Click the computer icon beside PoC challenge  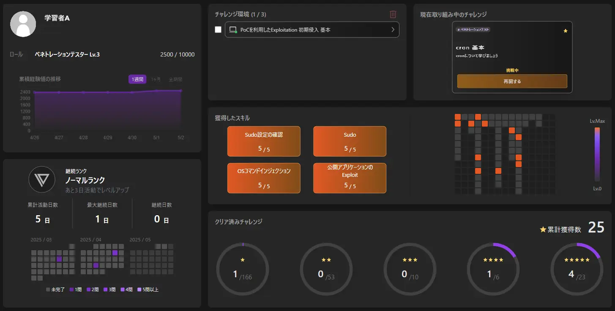click(232, 30)
